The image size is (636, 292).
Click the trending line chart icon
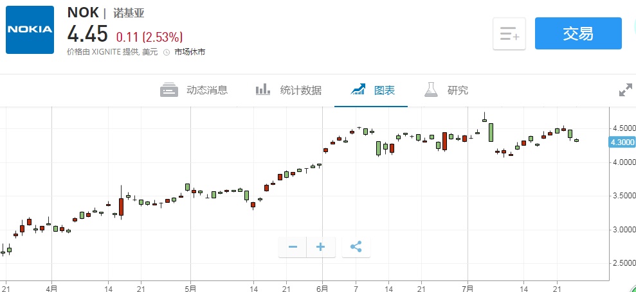[x=358, y=90]
